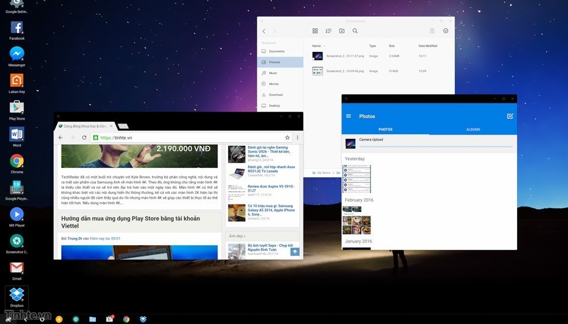Viewport: 568px width, 324px height.
Task: Open the Yesterday photo thumbnail in Dropbox
Action: (x=357, y=179)
